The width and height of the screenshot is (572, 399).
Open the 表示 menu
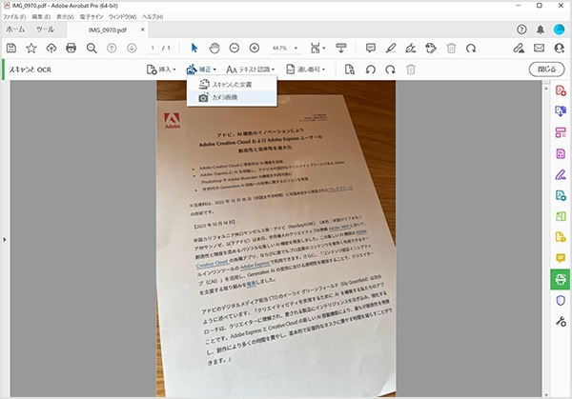(65, 17)
